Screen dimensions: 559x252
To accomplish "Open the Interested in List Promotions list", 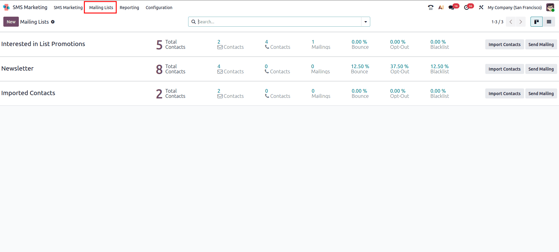I will point(43,44).
